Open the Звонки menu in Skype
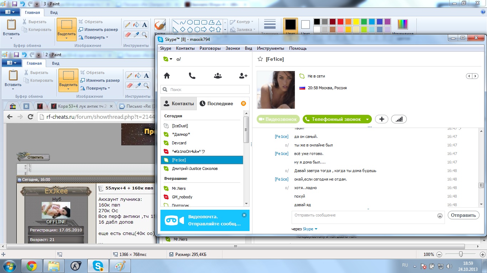 click(x=233, y=48)
